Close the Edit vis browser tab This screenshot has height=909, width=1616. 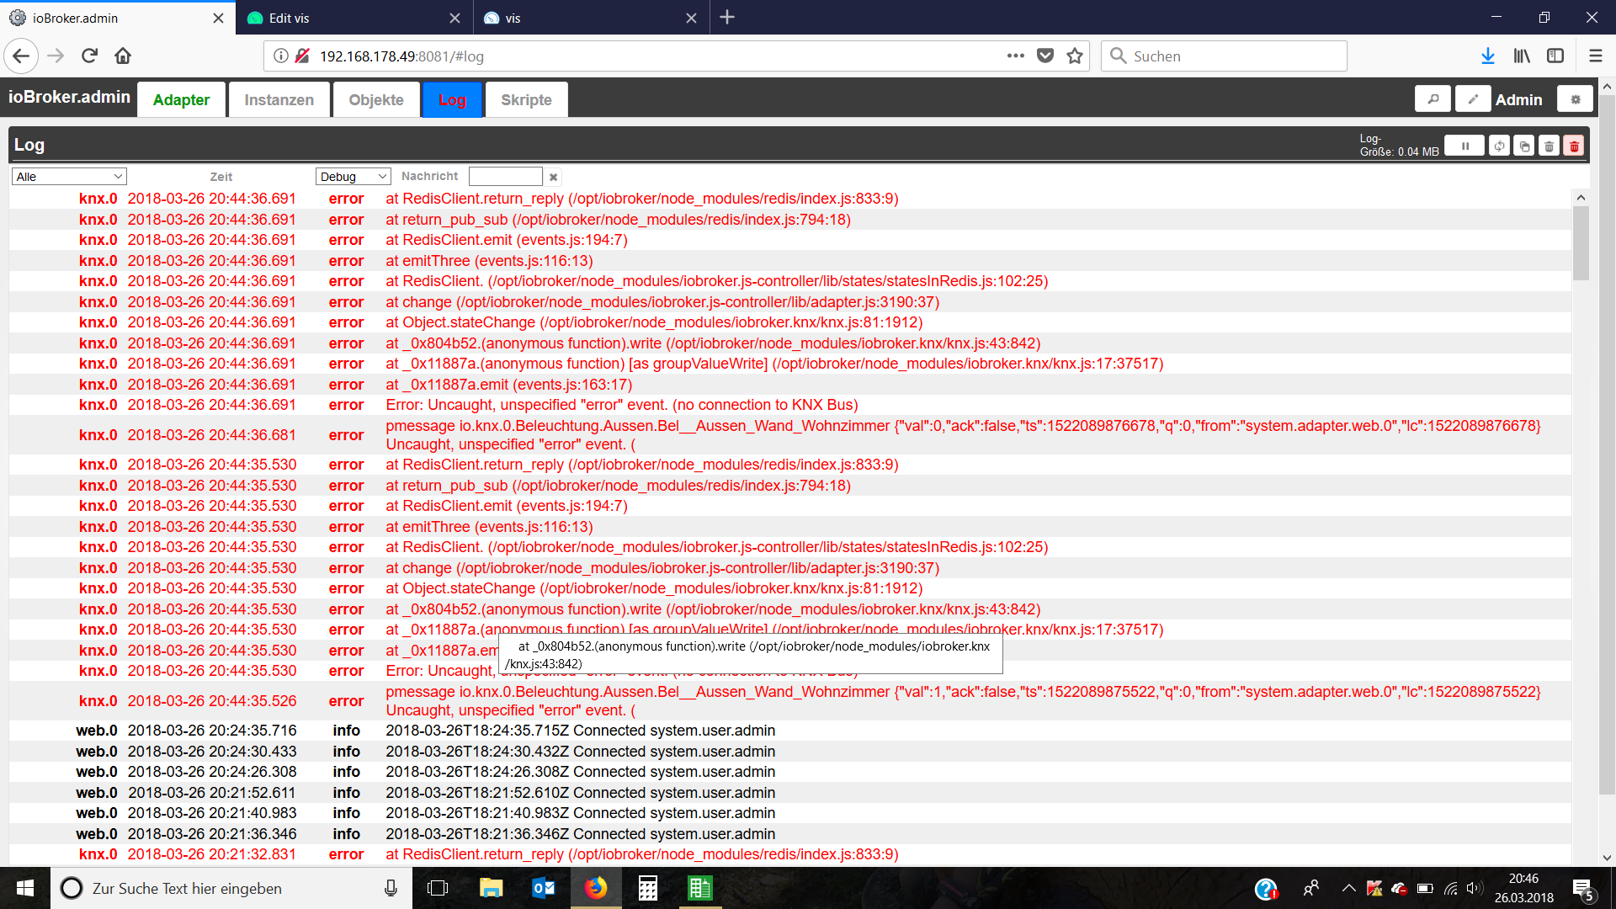click(454, 18)
